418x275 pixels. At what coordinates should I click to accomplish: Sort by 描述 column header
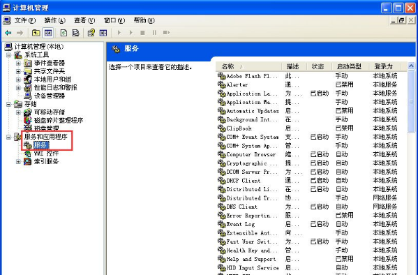[x=294, y=66]
